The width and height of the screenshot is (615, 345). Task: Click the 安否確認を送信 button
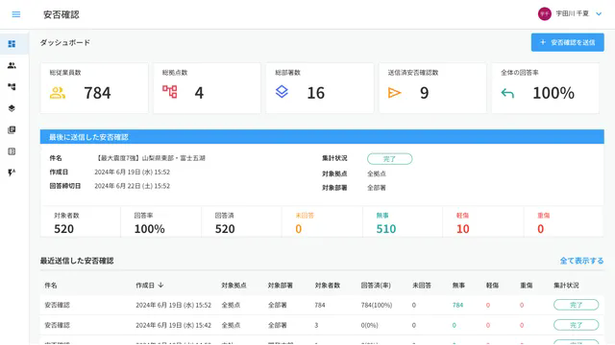(568, 42)
